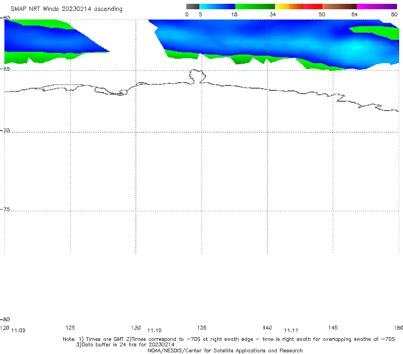Viewport: 403px width, 354px height.
Task: Click the swath time '11:09'
Action: 19,331
